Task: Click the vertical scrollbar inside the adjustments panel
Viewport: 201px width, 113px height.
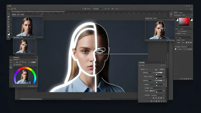Action: [x=166, y=83]
